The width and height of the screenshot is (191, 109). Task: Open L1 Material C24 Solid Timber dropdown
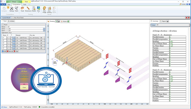22,38
